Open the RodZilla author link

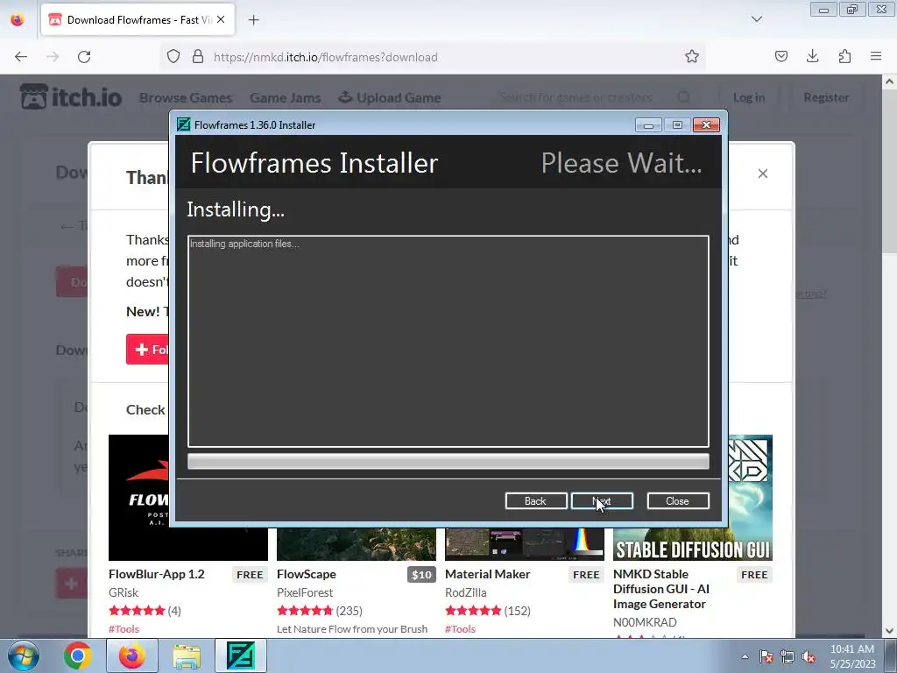466,592
